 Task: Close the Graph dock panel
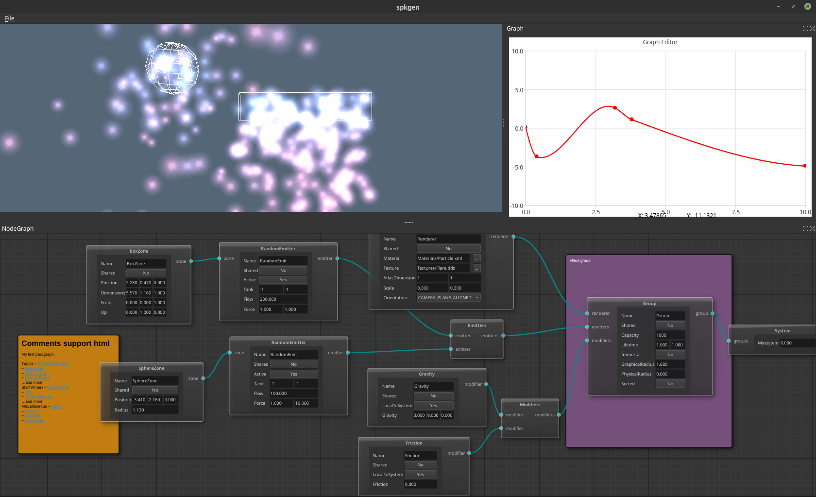point(812,29)
